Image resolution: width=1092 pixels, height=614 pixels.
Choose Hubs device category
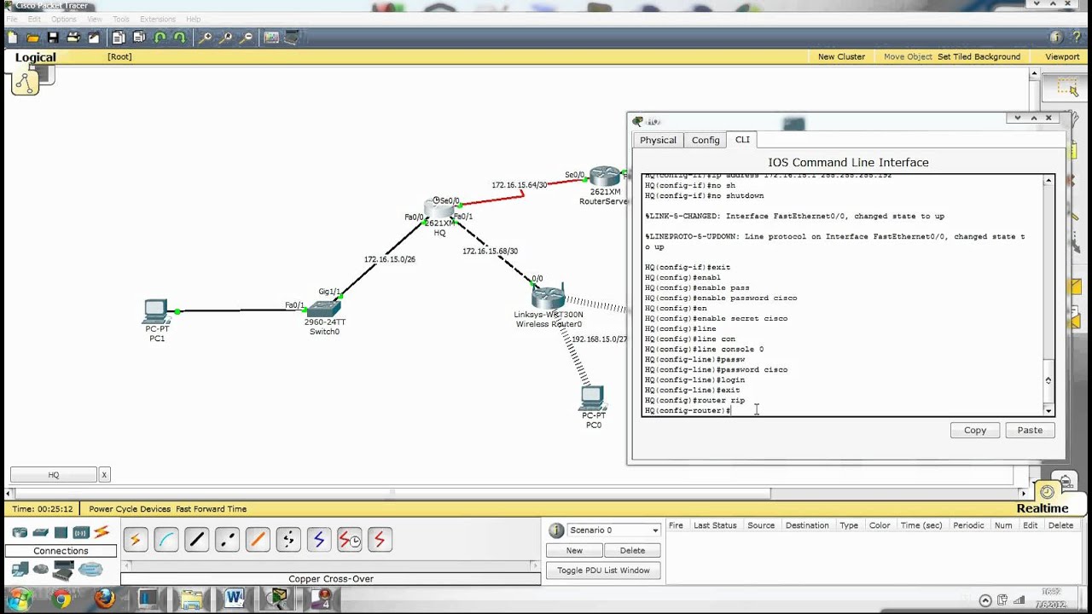(x=61, y=532)
